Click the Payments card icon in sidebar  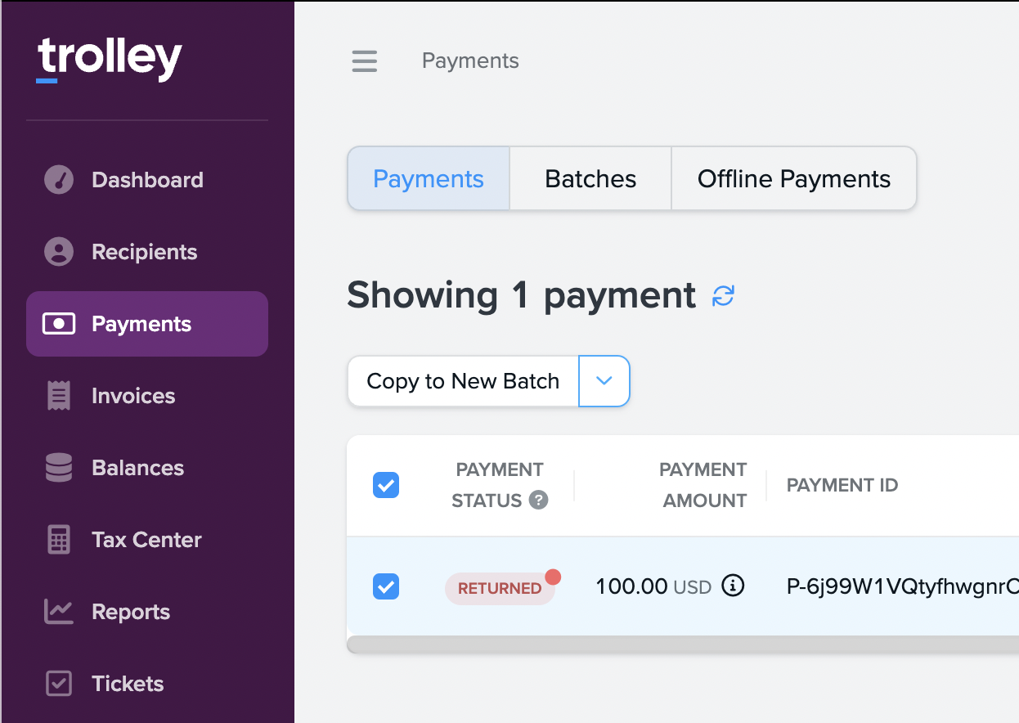click(x=59, y=324)
